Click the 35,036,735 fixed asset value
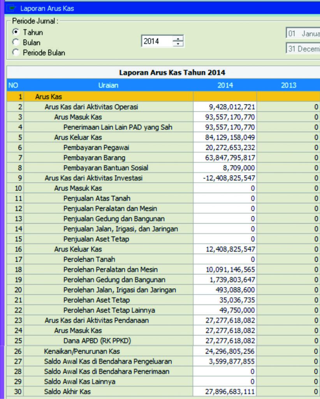The image size is (320, 399). click(x=237, y=300)
